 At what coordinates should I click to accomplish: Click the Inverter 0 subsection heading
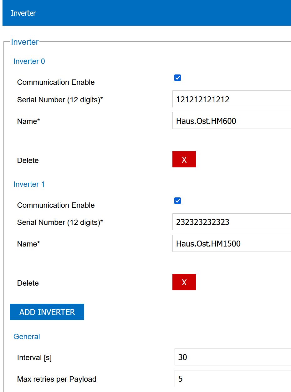pos(29,61)
